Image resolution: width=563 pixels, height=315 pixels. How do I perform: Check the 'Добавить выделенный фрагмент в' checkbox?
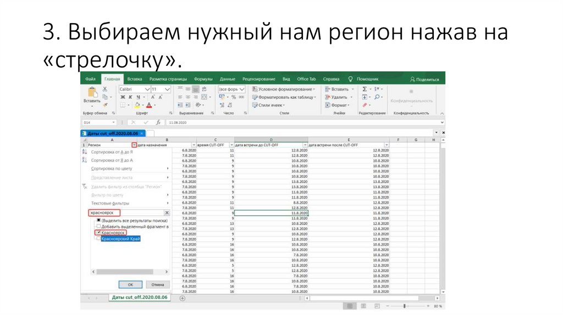click(98, 227)
